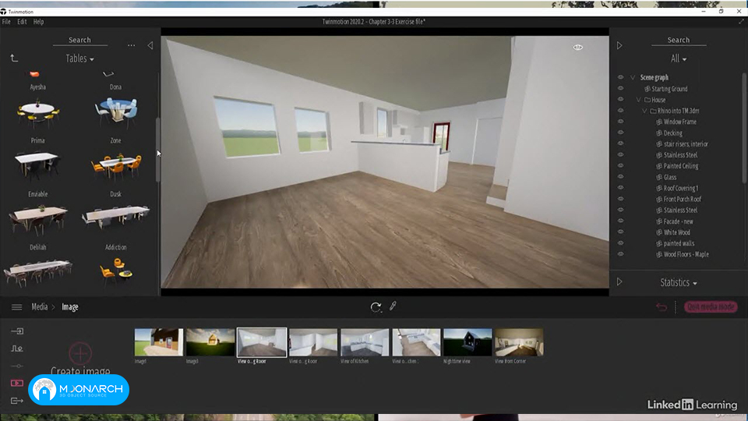
Task: Click Quit media mode button
Action: point(711,307)
